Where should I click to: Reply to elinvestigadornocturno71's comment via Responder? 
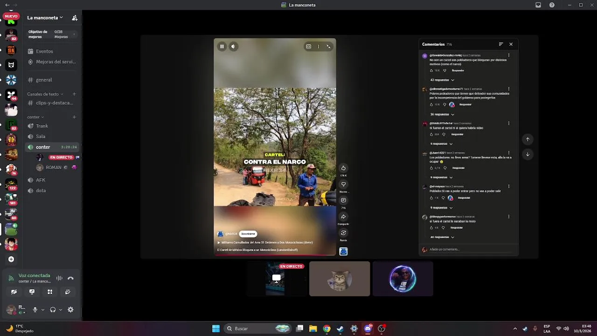(x=465, y=105)
